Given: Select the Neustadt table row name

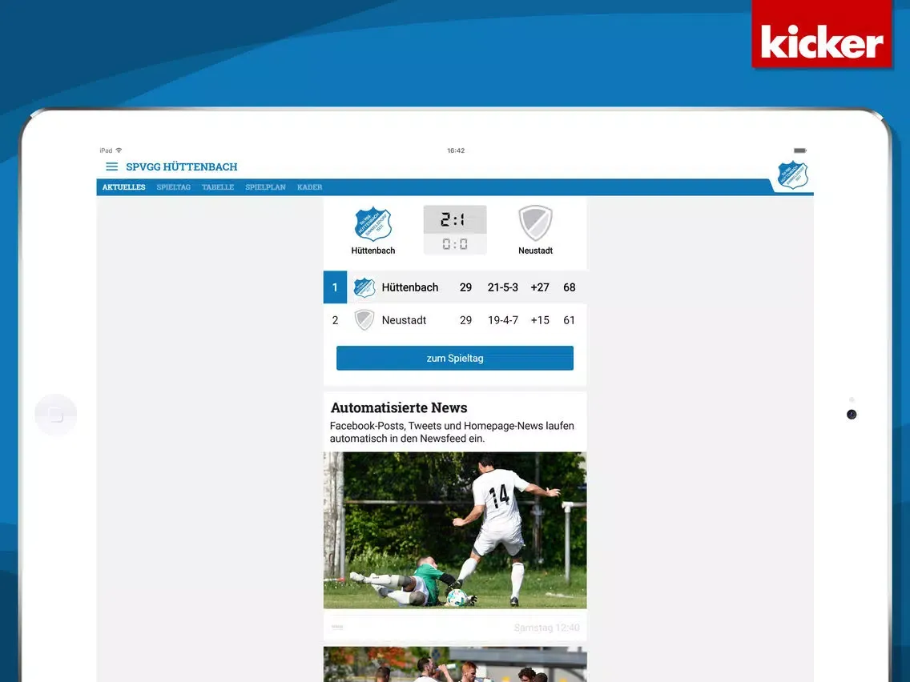Looking at the screenshot, I should tap(404, 320).
